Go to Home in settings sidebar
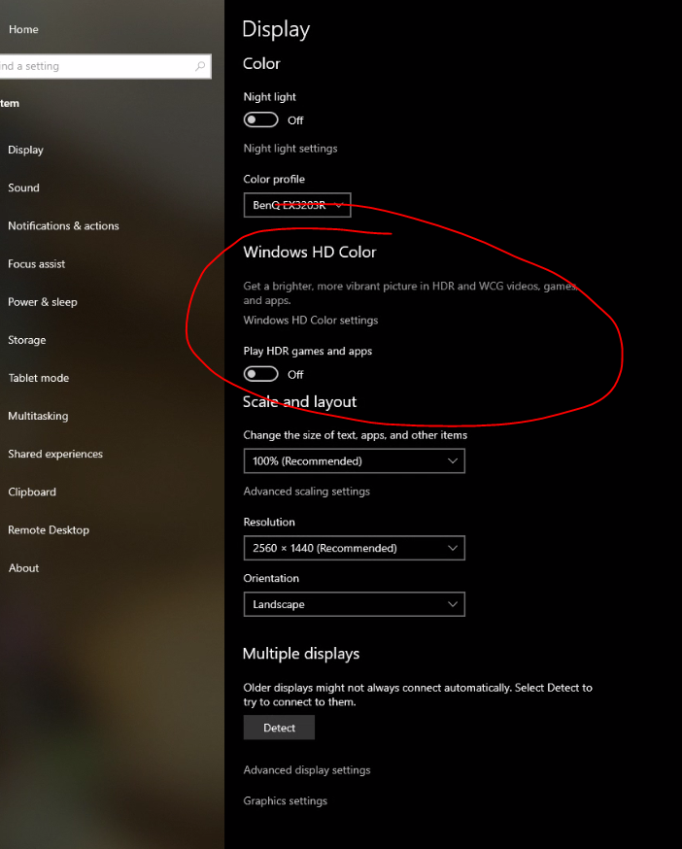The height and width of the screenshot is (849, 682). coord(23,29)
